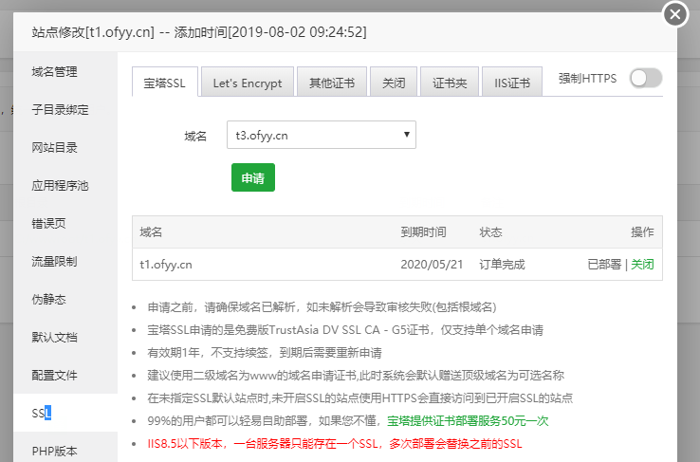Select the IIS证书 tab

click(x=511, y=83)
